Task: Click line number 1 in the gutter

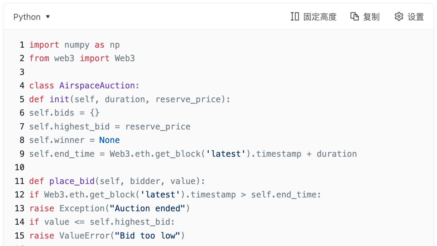Action: point(22,45)
